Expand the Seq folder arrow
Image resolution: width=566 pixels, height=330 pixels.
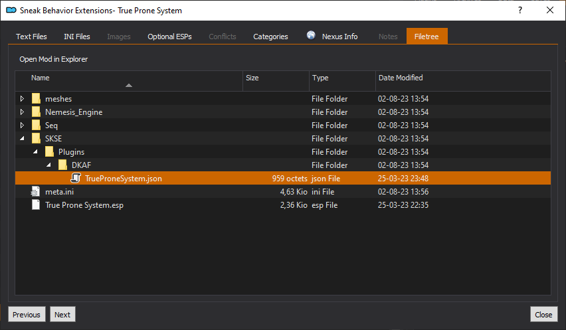pyautogui.click(x=22, y=125)
